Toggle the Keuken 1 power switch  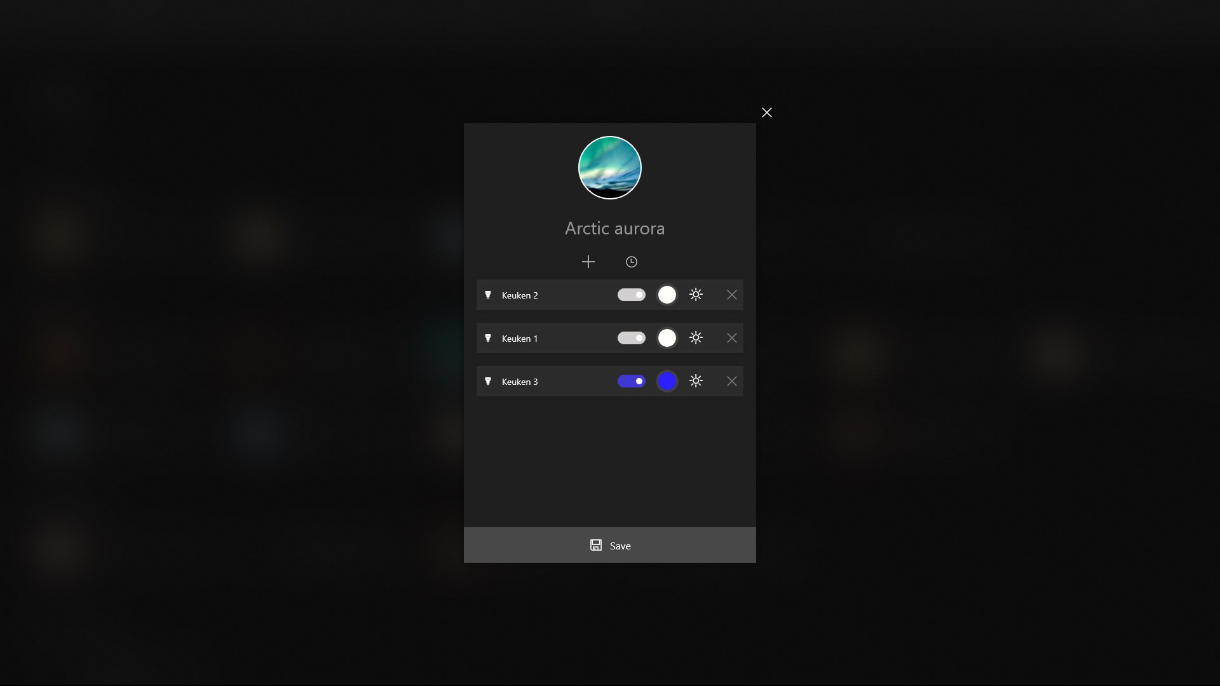click(x=631, y=338)
